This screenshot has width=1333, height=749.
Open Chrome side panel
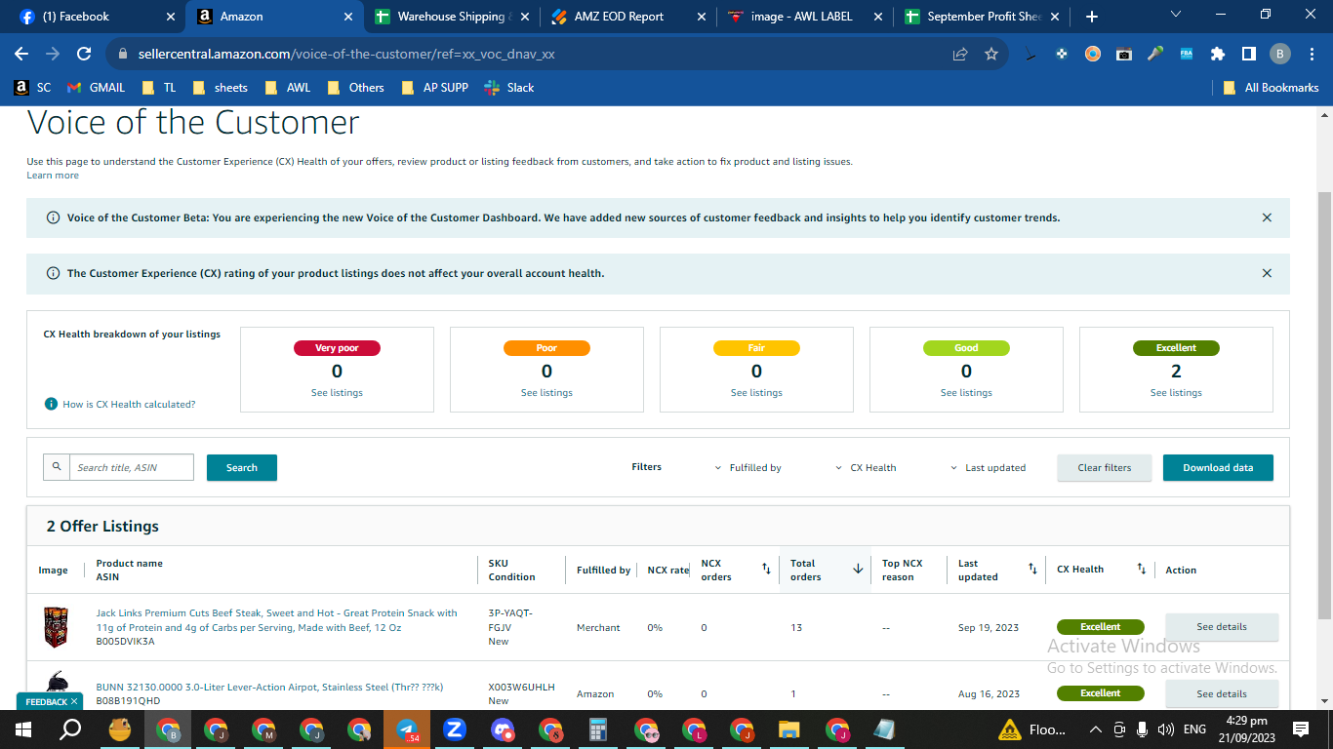[x=1249, y=55]
